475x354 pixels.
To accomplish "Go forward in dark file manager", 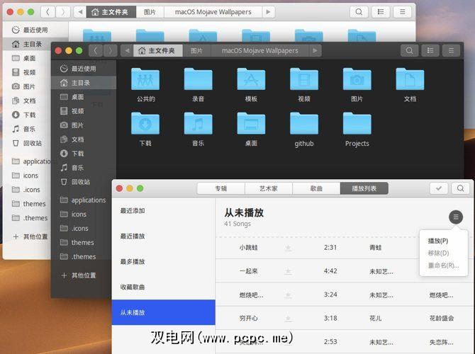I will tap(111, 50).
